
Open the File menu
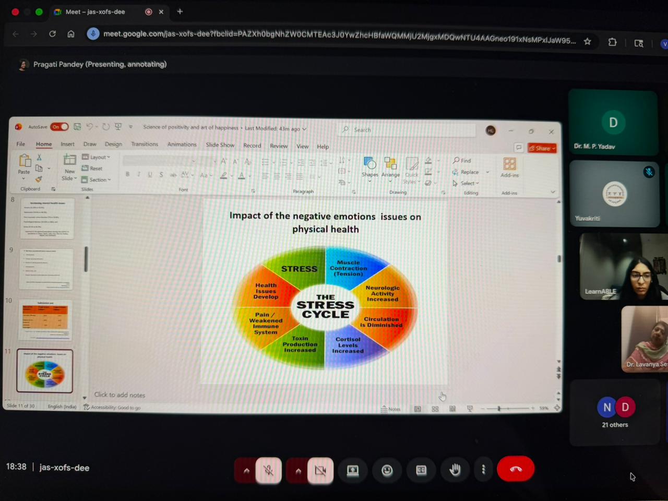click(21, 144)
